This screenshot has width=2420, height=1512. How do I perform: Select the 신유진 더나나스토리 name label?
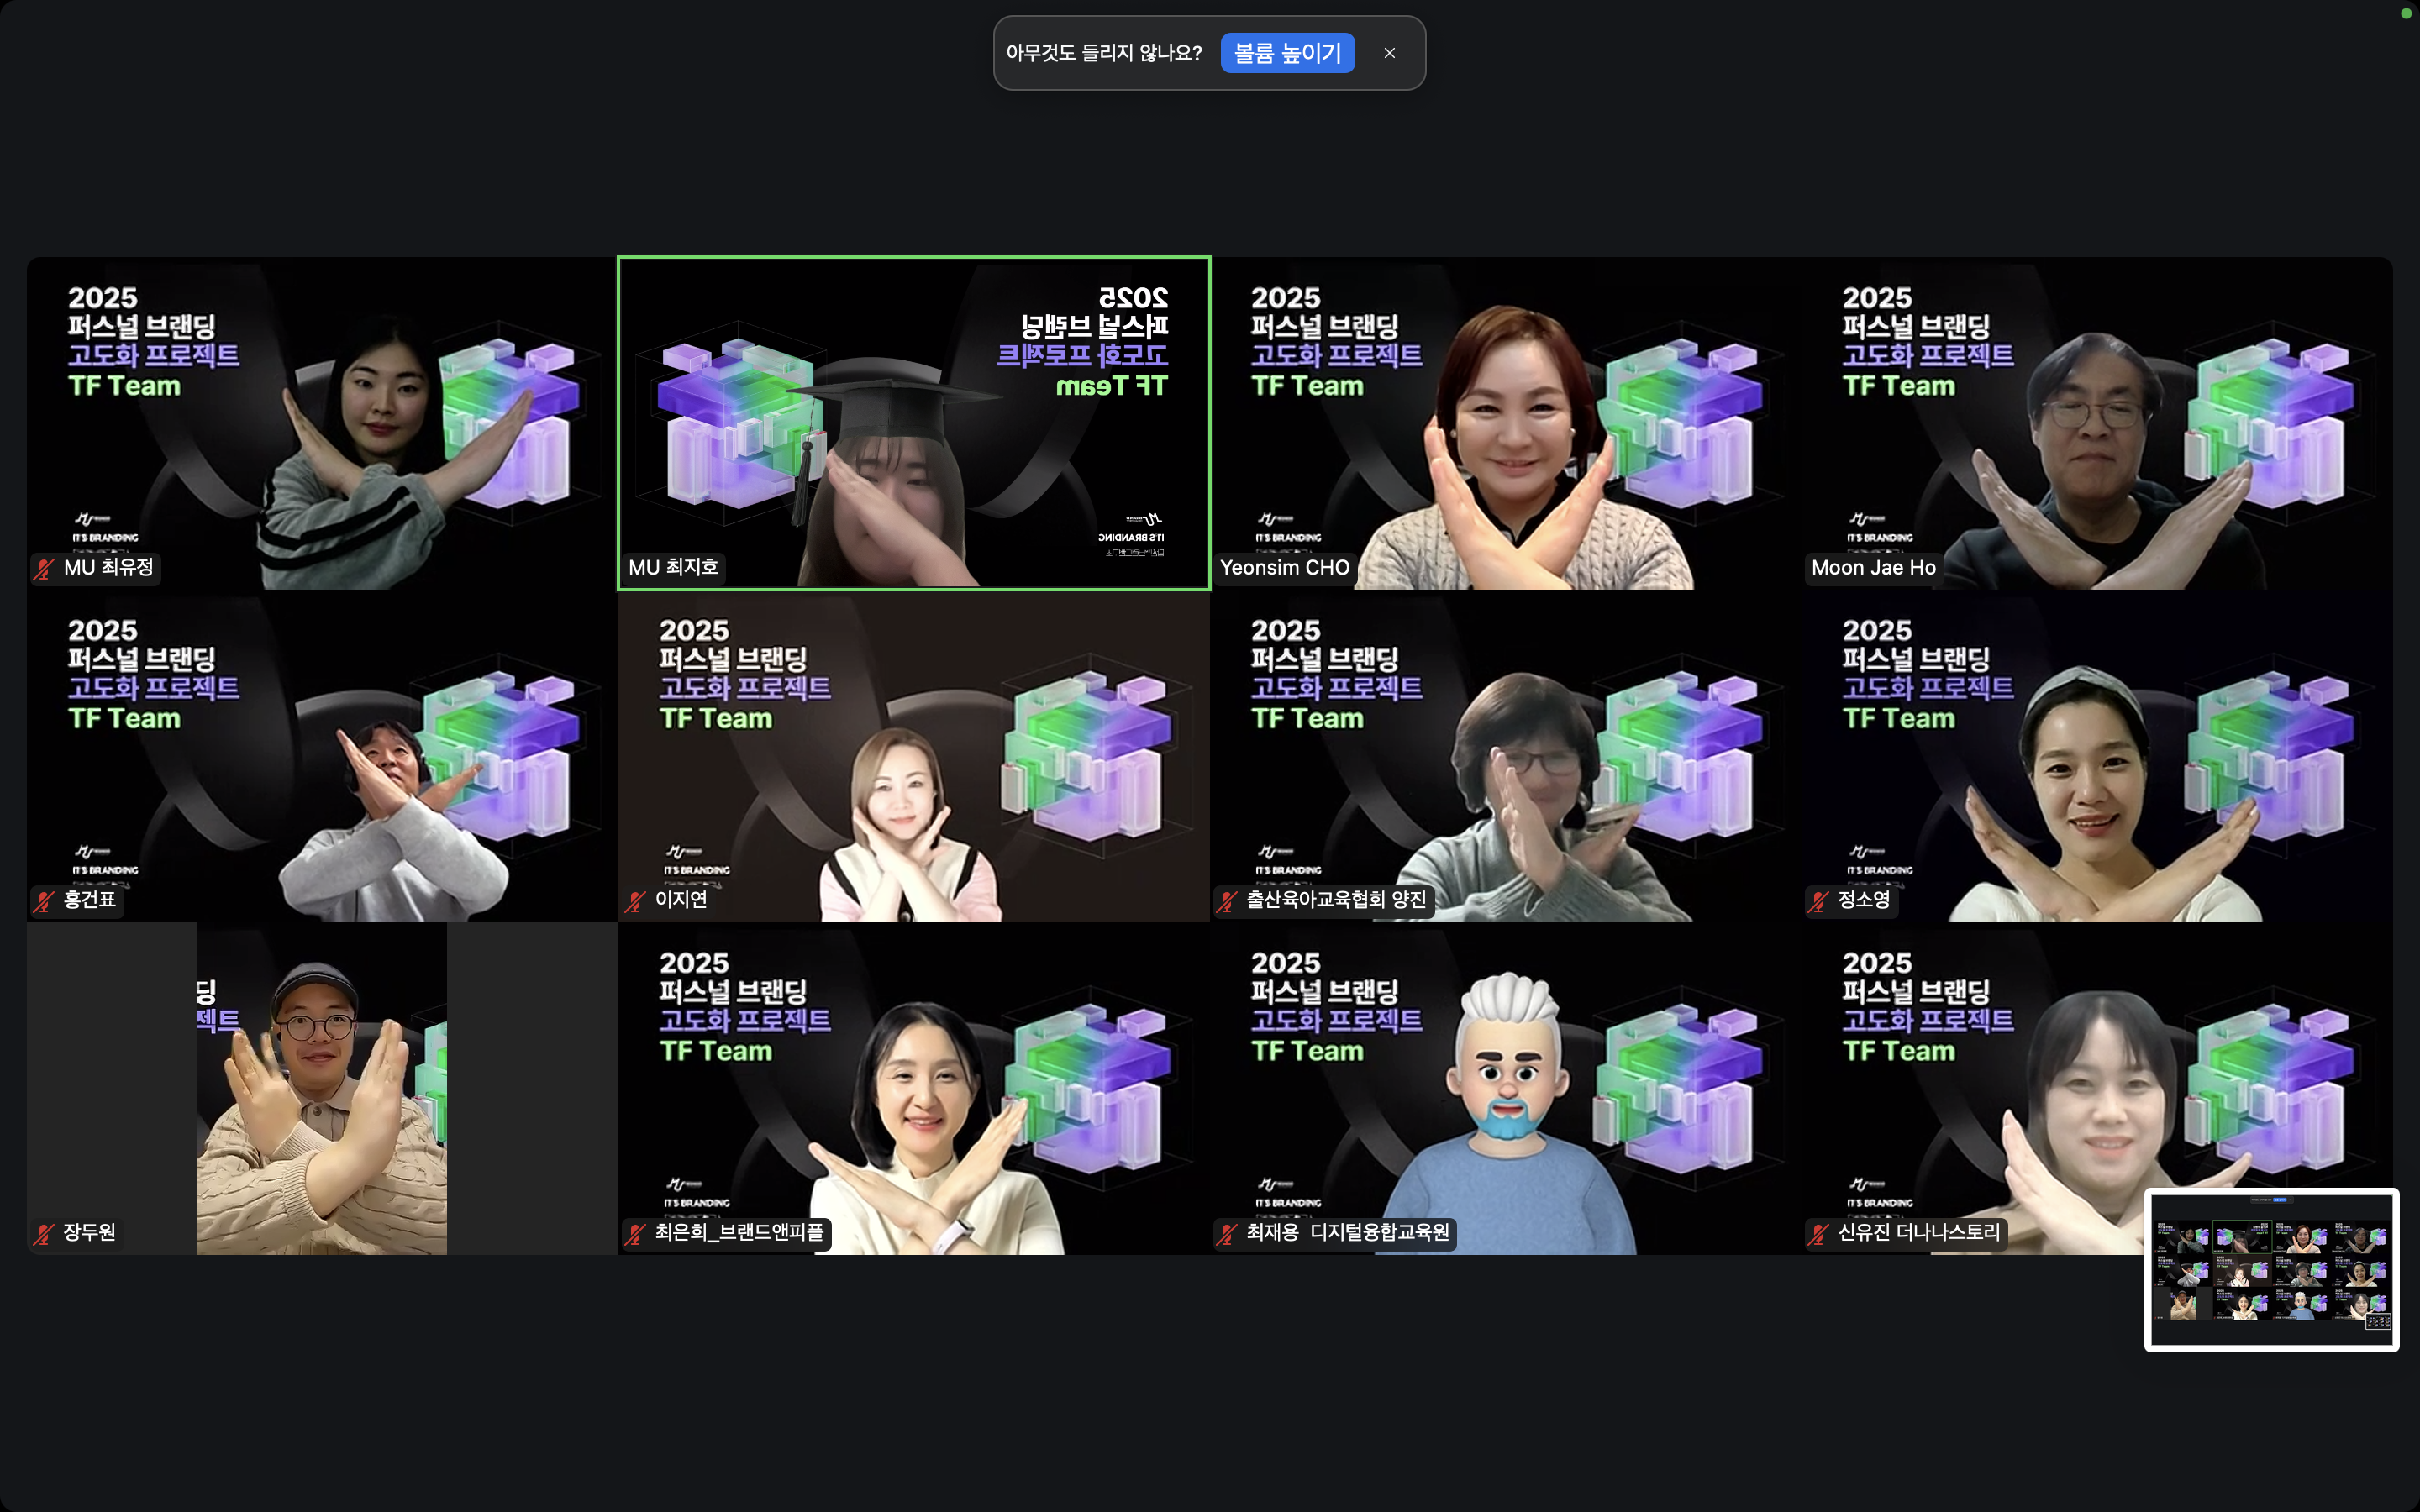click(1918, 1232)
